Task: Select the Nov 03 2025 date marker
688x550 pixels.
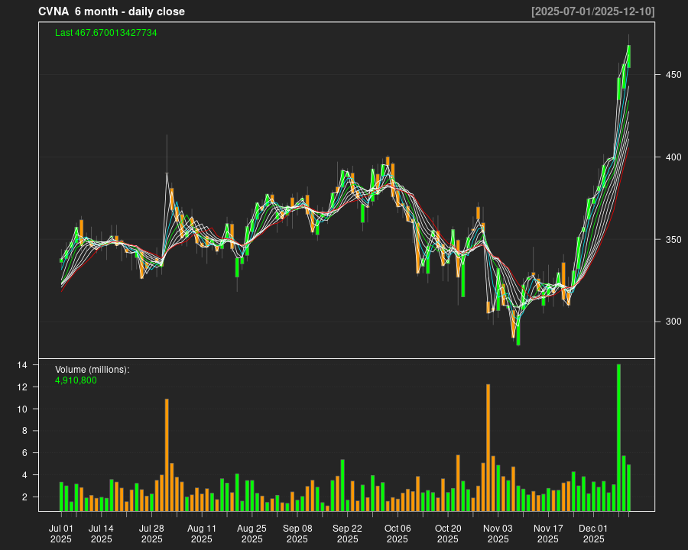Action: point(498,533)
